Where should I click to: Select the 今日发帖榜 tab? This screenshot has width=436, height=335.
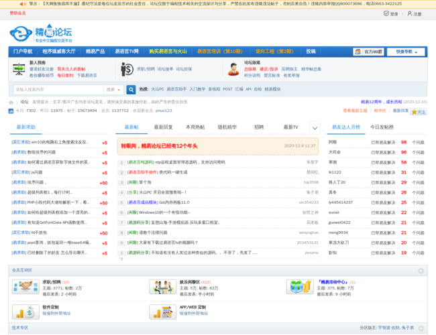coord(382,127)
